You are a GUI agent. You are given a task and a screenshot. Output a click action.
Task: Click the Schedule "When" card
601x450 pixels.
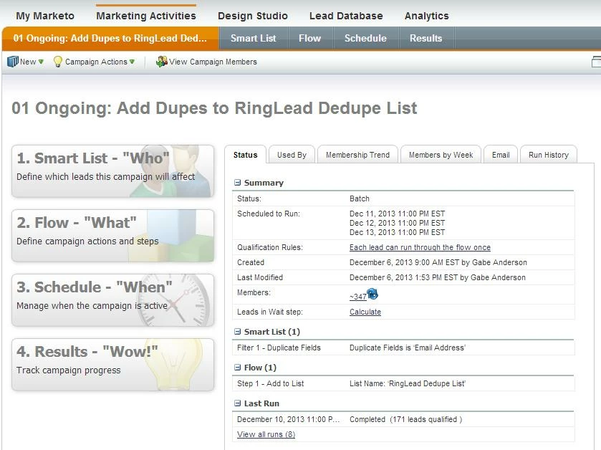click(x=112, y=300)
